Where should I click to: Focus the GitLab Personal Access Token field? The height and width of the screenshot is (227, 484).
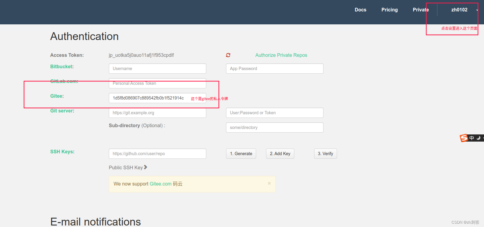pos(158,83)
